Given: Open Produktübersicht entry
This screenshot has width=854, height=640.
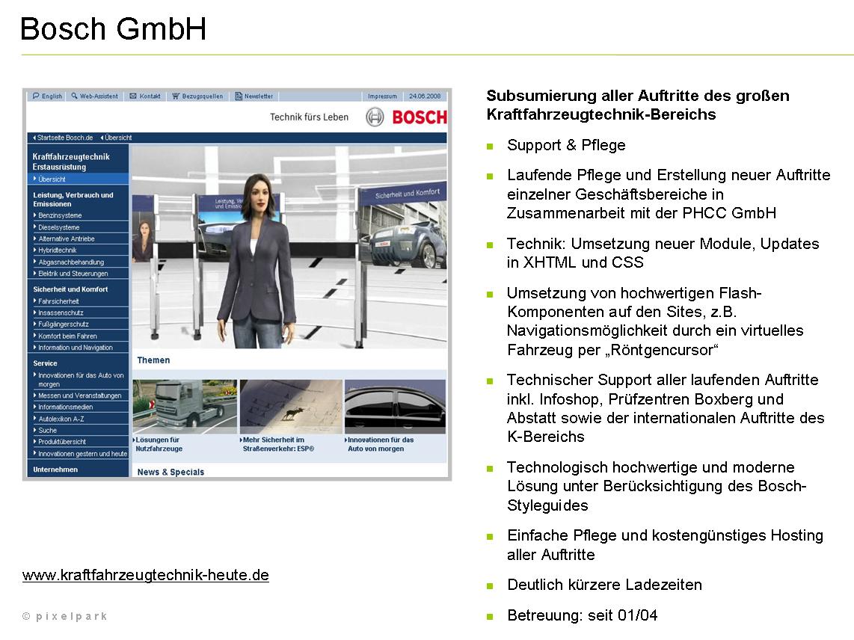Looking at the screenshot, I should coord(59,442).
